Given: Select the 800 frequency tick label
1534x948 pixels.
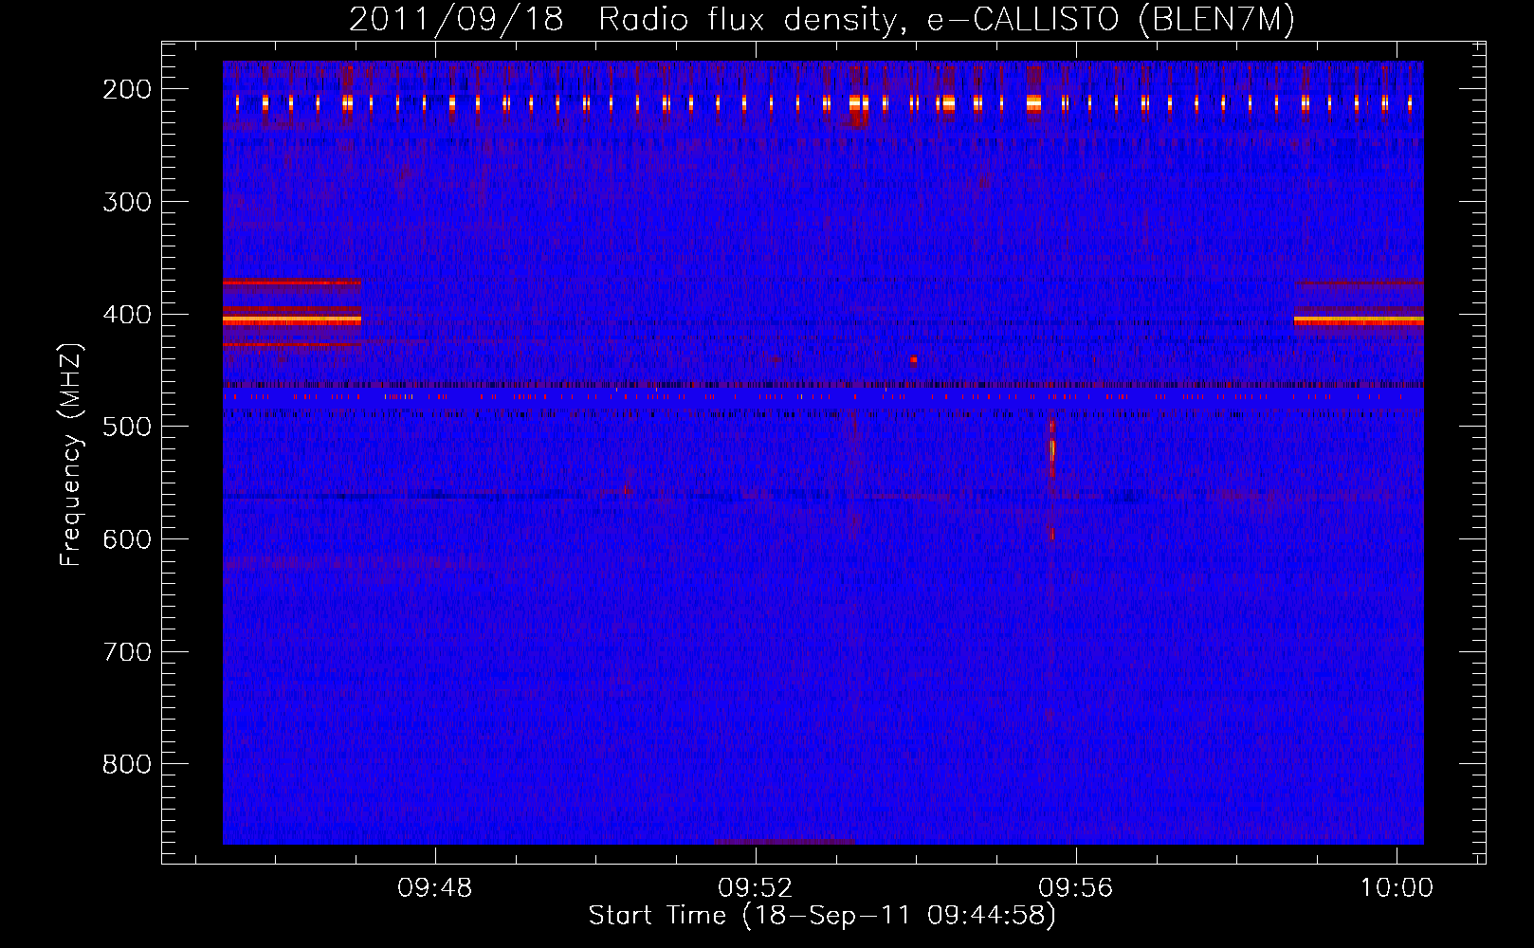Looking at the screenshot, I should pyautogui.click(x=126, y=764).
